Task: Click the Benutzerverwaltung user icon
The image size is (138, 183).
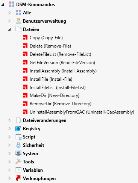Action: (18, 21)
